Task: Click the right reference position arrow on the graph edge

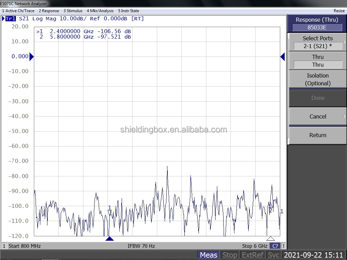Action: coord(282,57)
